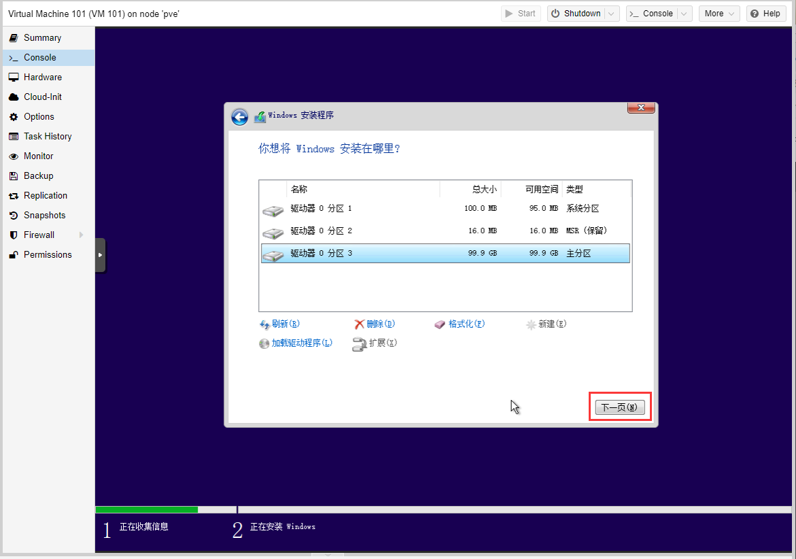Open the Shutdown dropdown arrow

pos(612,14)
